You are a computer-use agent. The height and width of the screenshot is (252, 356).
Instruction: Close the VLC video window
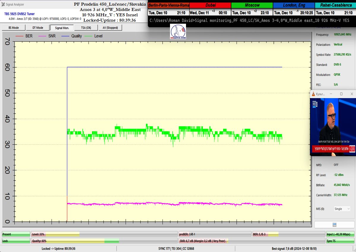click(x=352, y=94)
